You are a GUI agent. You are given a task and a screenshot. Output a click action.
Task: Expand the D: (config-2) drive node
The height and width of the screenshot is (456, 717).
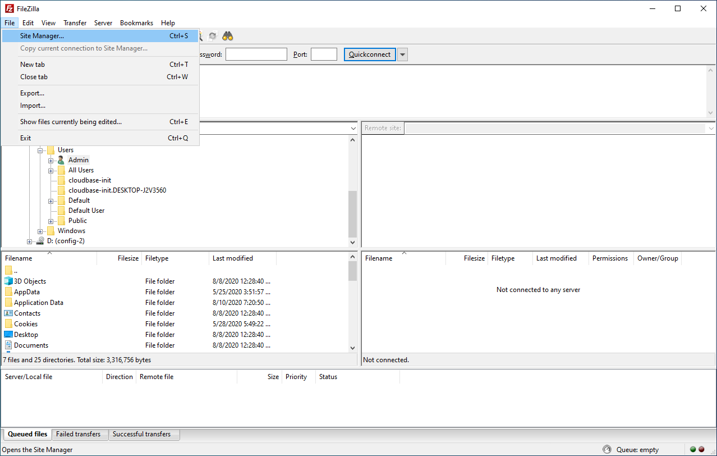coord(30,241)
